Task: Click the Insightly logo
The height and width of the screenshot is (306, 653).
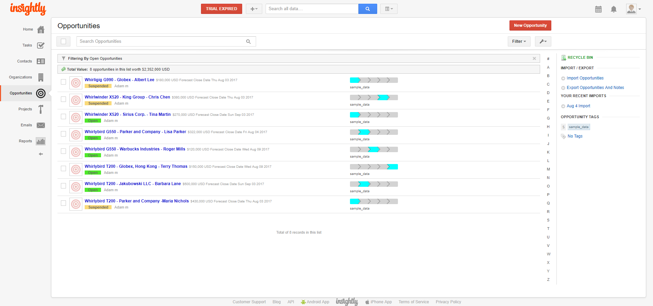Action: (x=28, y=8)
